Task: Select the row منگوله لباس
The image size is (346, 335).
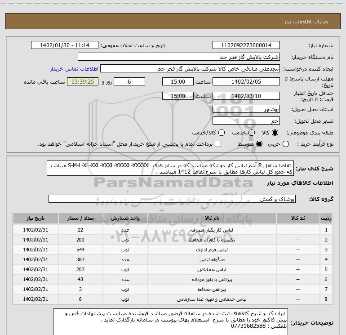Action: (x=173, y=259)
